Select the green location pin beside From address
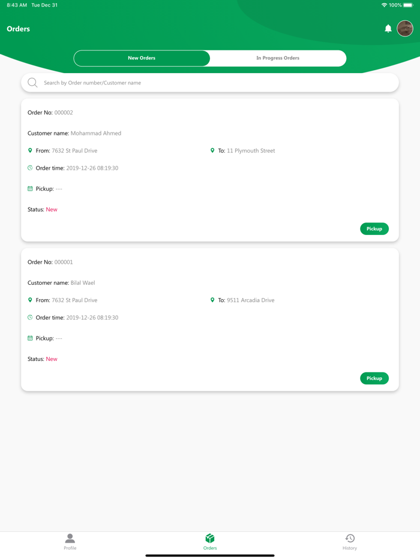This screenshot has height=560, width=420. click(x=29, y=150)
